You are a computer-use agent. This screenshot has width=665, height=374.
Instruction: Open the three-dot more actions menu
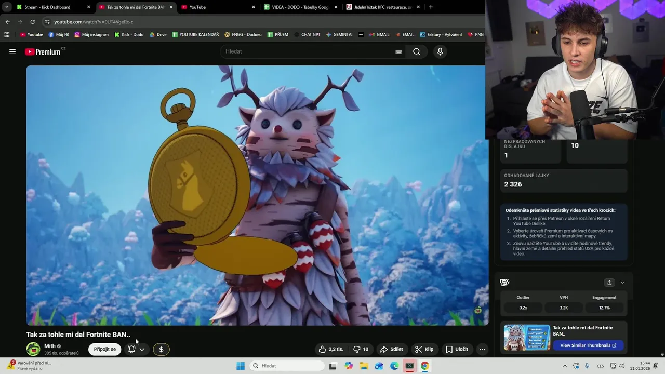pyautogui.click(x=482, y=349)
